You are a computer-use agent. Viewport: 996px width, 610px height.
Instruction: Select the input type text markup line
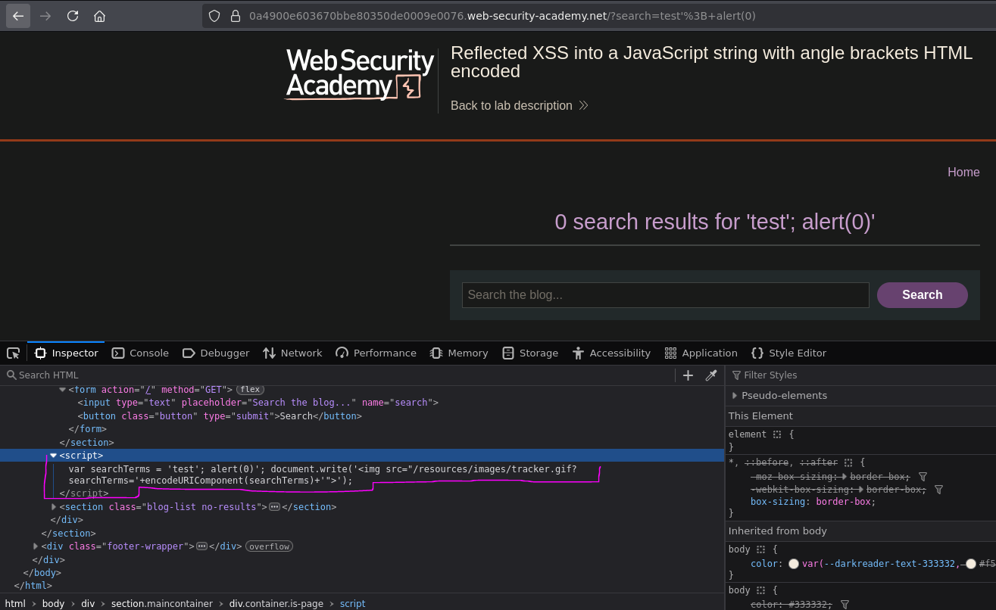(258, 403)
